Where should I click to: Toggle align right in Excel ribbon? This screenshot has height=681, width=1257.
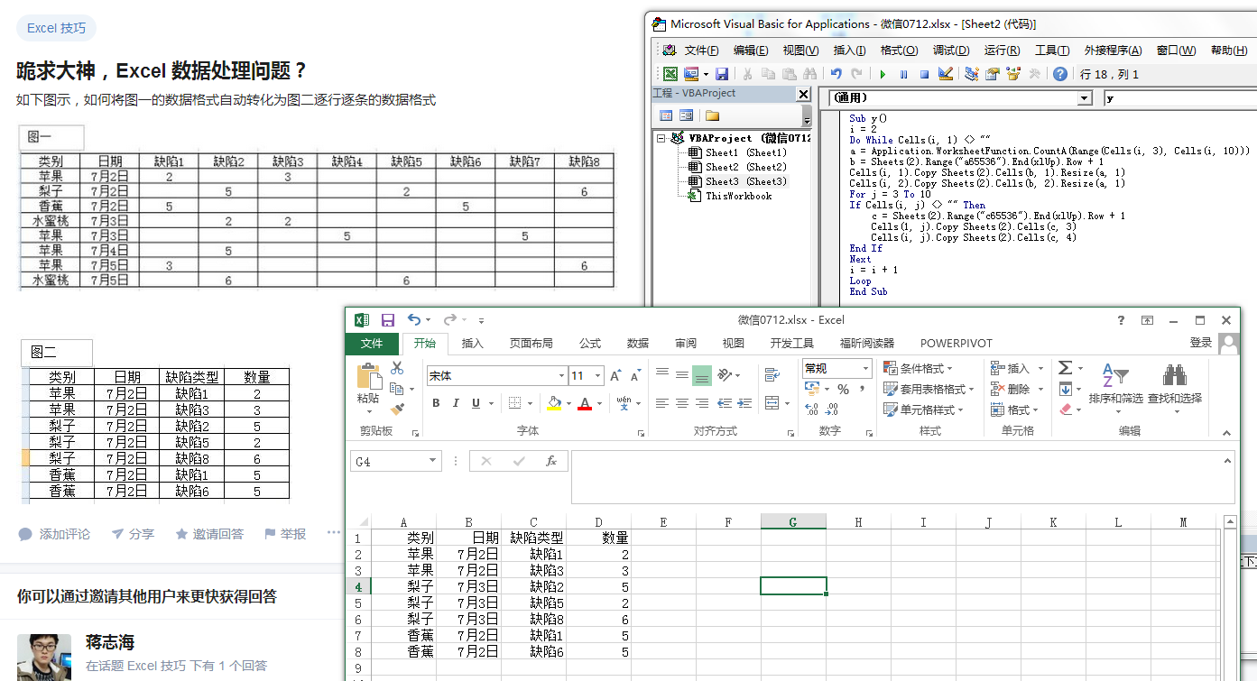702,403
